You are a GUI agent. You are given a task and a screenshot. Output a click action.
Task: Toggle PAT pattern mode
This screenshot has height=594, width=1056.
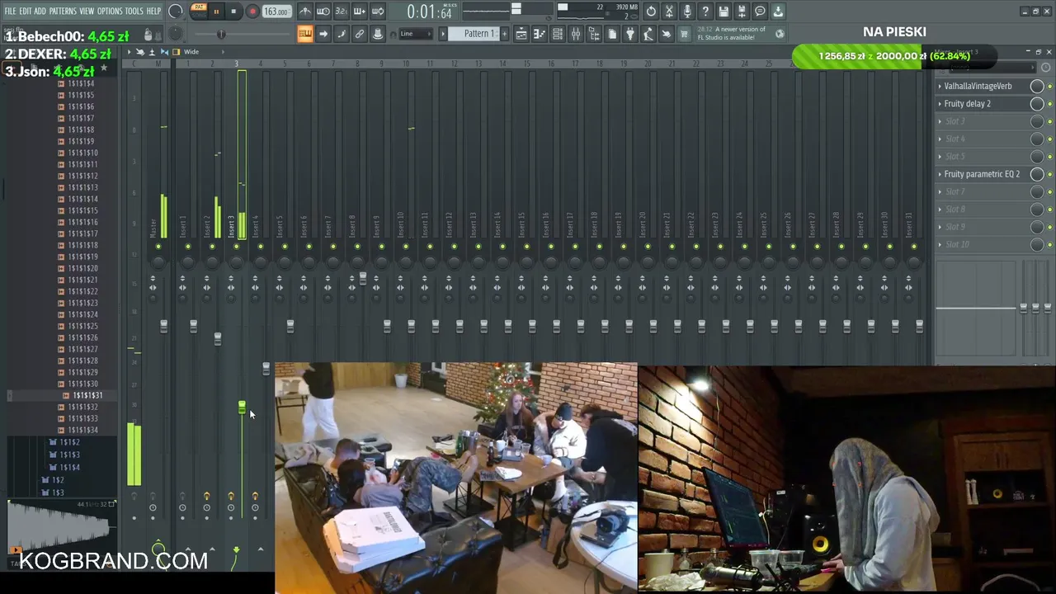click(x=199, y=8)
